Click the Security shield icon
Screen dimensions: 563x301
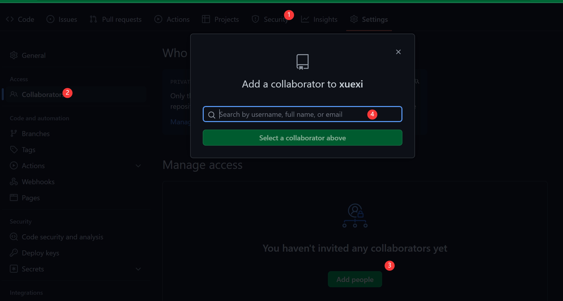255,19
